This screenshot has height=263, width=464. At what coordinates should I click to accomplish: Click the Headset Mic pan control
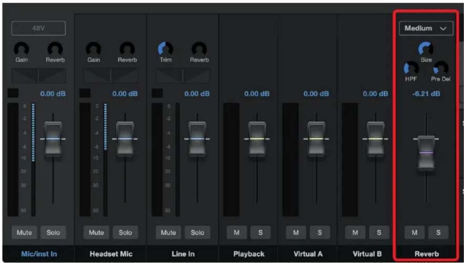pyautogui.click(x=111, y=76)
